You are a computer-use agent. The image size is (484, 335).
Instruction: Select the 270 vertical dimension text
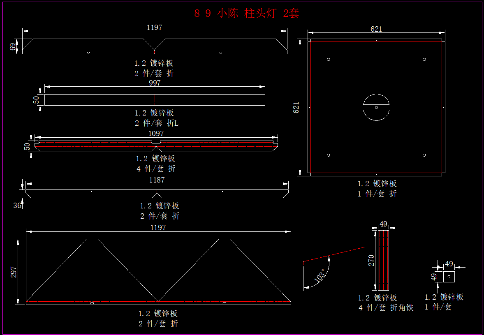tap(371, 260)
